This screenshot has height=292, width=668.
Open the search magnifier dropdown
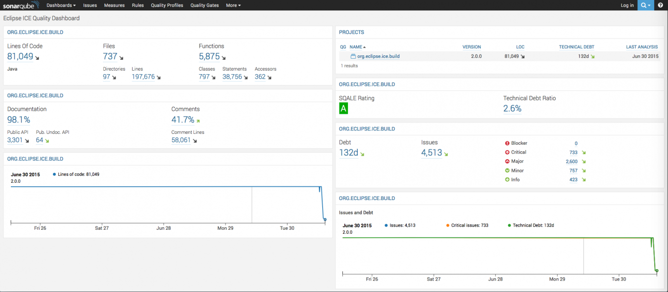click(x=645, y=5)
